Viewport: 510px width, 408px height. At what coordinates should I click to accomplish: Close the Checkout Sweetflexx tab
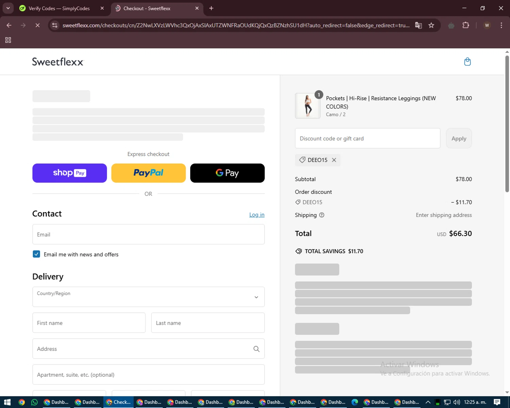[x=197, y=8]
